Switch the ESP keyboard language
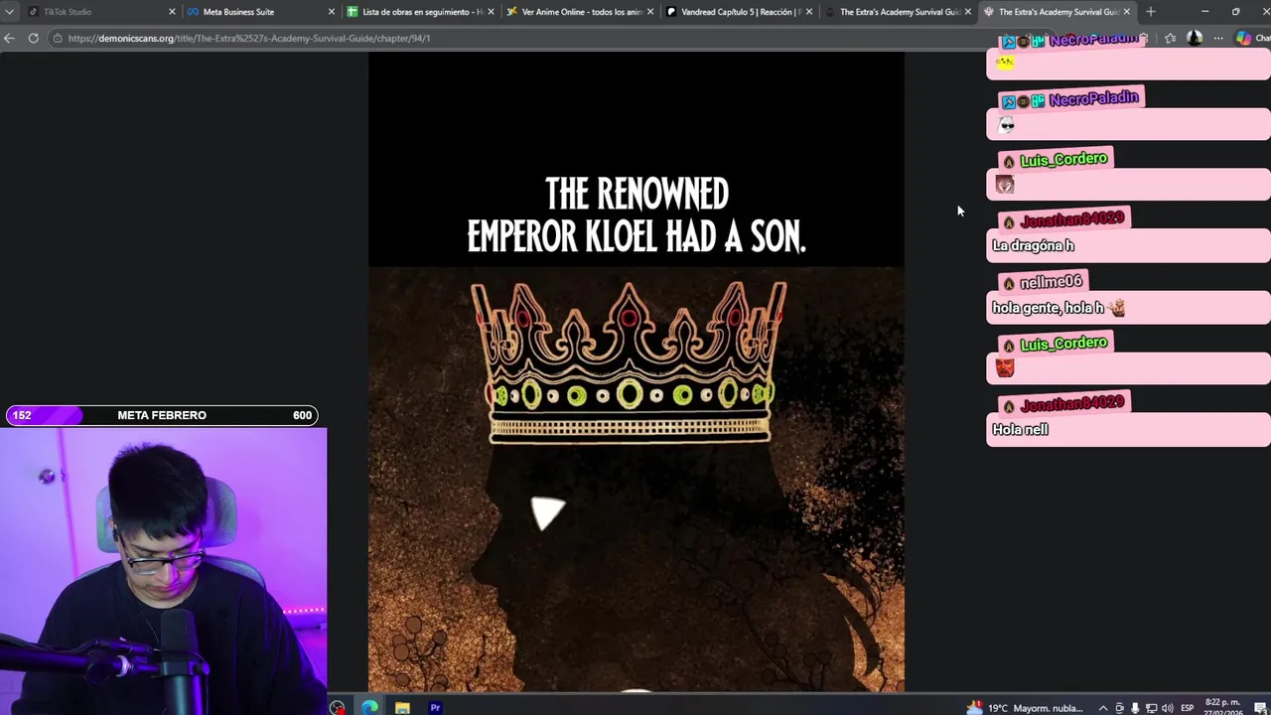 (x=1188, y=708)
